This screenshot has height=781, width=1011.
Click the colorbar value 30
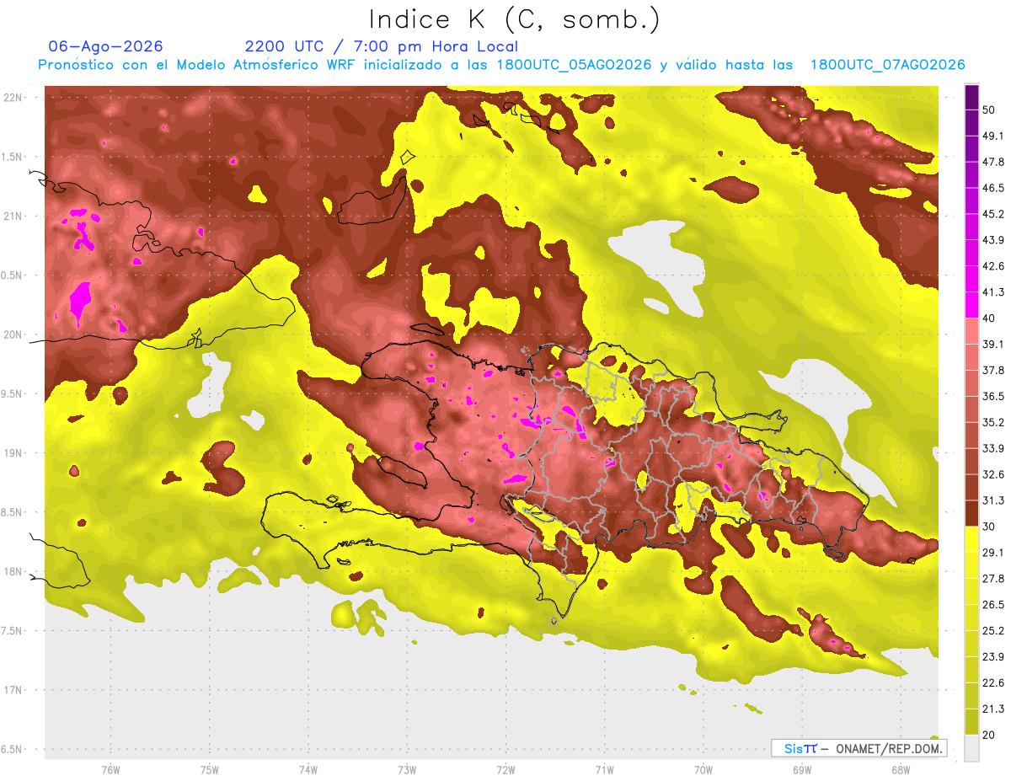(988, 527)
